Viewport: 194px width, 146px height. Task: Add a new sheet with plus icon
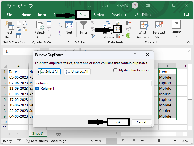(59, 134)
